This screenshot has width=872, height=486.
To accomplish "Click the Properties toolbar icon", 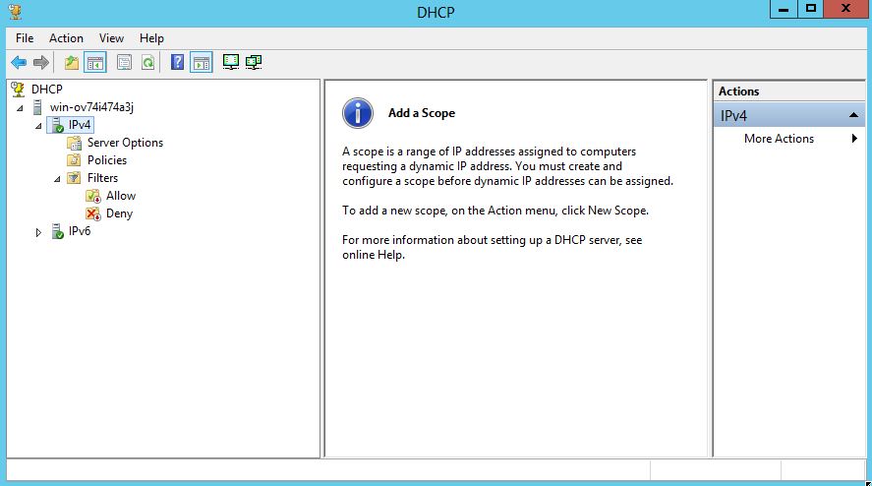I will pyautogui.click(x=124, y=63).
